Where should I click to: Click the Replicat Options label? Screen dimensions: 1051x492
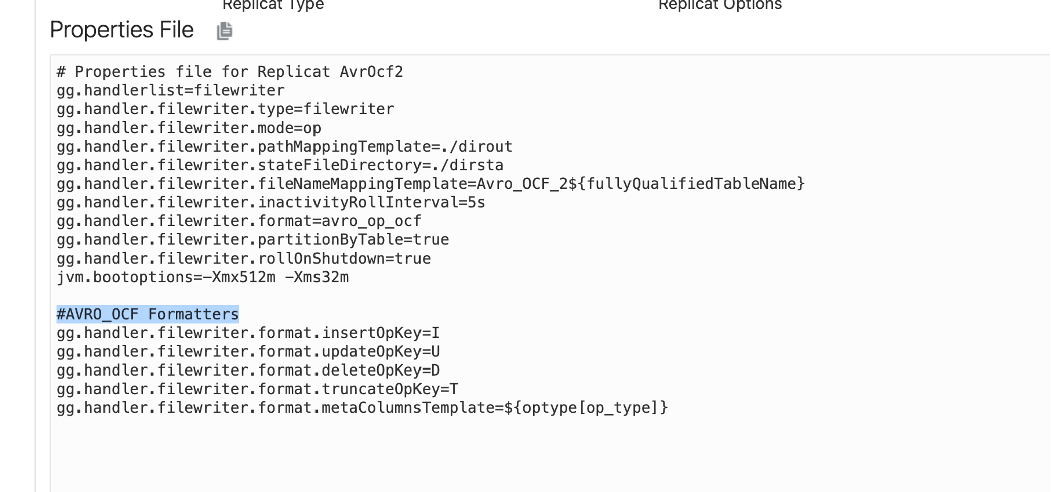(x=719, y=5)
